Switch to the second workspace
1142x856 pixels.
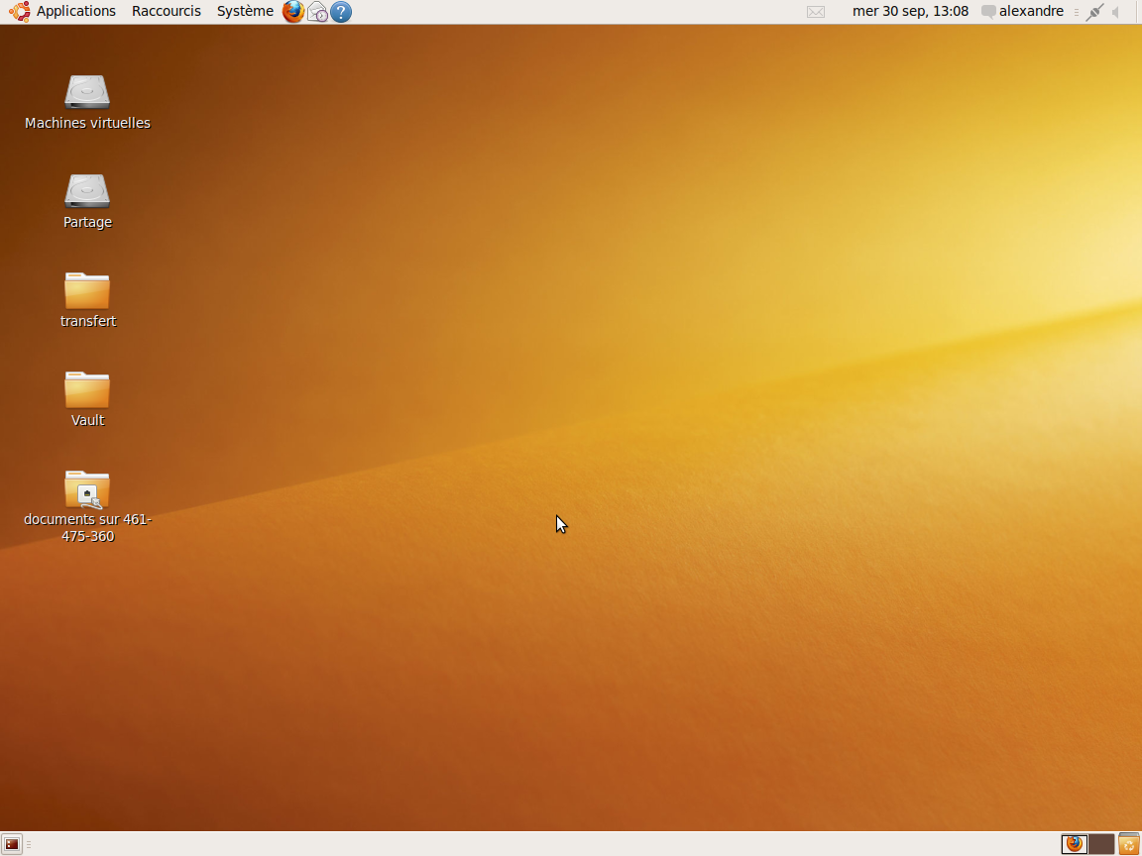(1101, 844)
